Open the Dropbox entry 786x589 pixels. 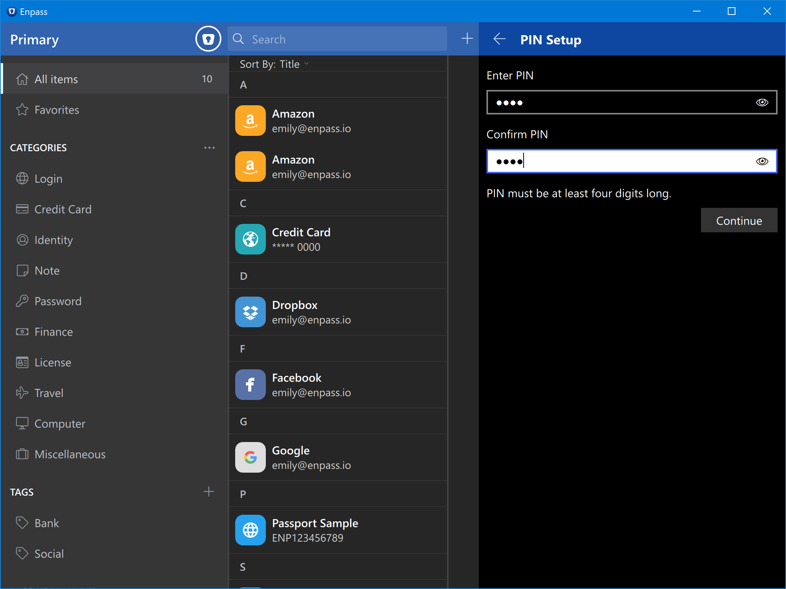338,312
